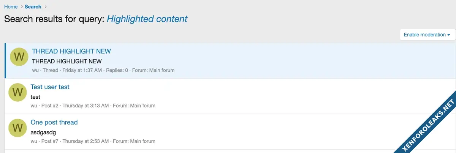Click Main forum in the Post #2 result
456x153 pixels.
[x=142, y=106]
